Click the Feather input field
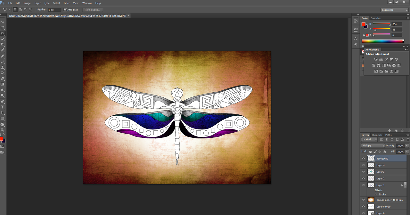Image resolution: width=410 pixels, height=215 pixels. click(x=54, y=10)
